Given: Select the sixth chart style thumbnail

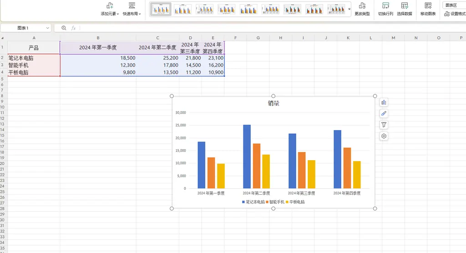Looking at the screenshot, I should coord(270,9).
